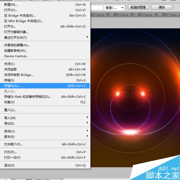Switch to 图片5.png document tab
The image size is (180, 180).
121,15
